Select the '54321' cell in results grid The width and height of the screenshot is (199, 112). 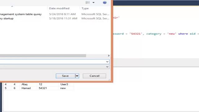click(43, 88)
